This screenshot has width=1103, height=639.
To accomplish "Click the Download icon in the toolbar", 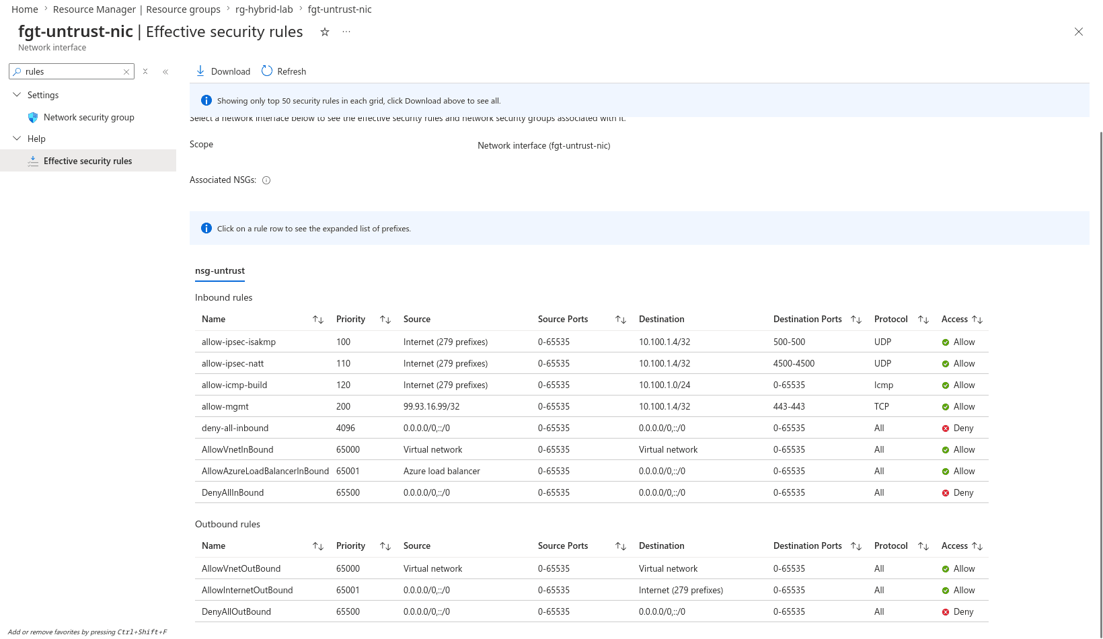I will 200,71.
